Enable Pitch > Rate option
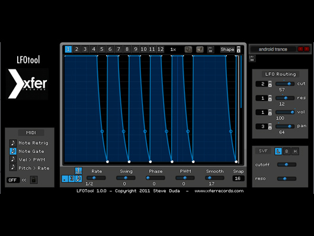 13,168
